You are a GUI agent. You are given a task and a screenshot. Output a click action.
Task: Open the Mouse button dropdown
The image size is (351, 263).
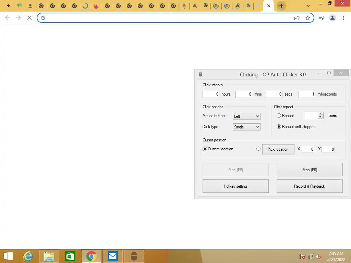[246, 116]
